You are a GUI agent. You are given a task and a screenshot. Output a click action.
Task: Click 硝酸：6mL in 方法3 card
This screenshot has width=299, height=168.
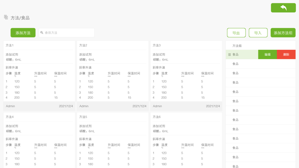161,60
